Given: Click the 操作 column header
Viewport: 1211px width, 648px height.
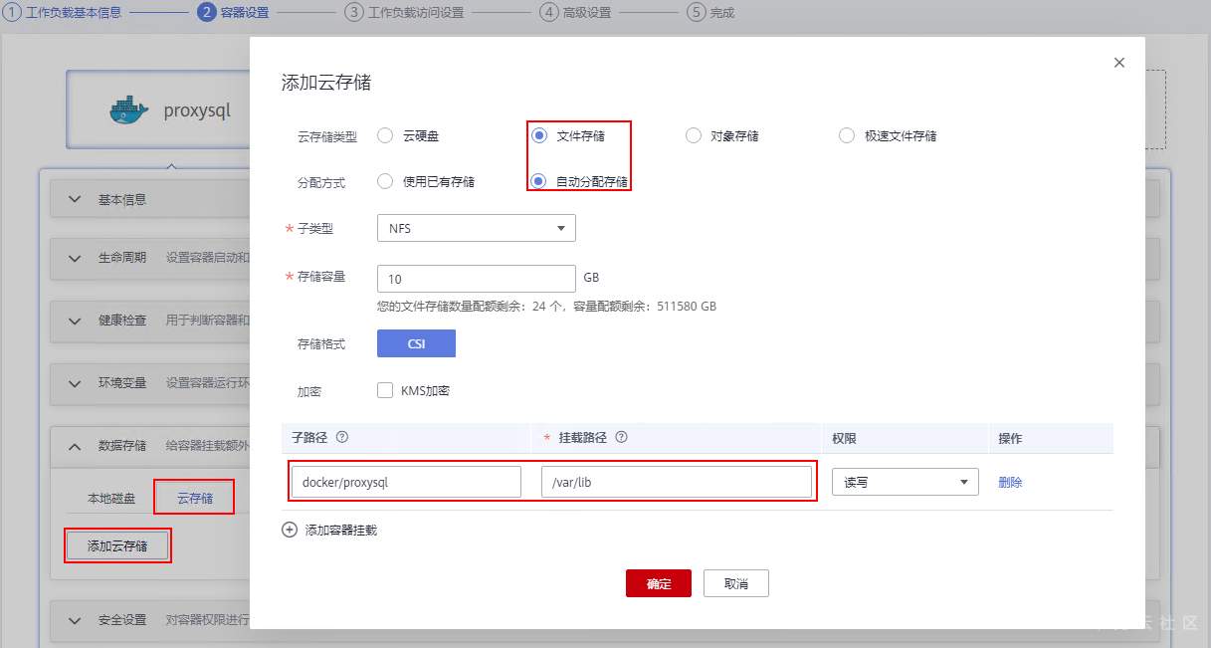Looking at the screenshot, I should pos(1010,438).
